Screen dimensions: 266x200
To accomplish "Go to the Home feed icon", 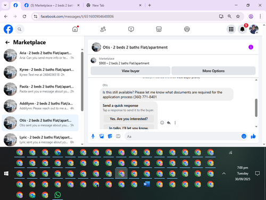I will (x=75, y=29).
